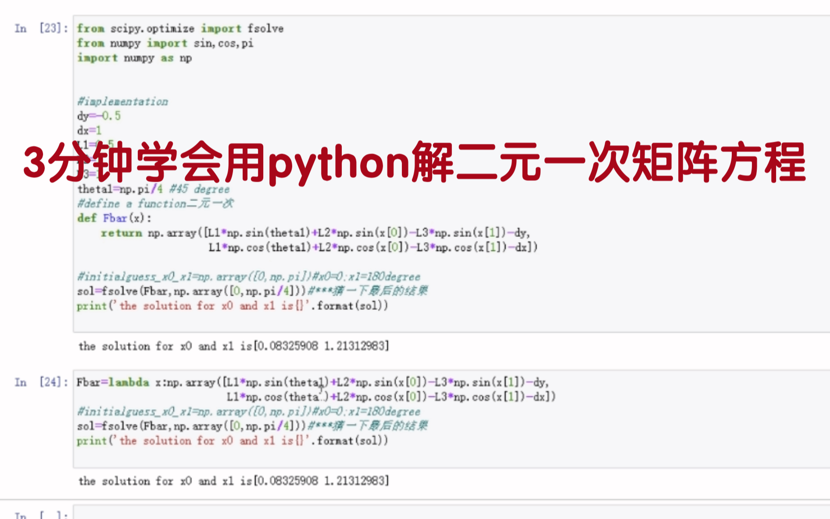
Task: Select cell 23 via its In [23] prompt
Action: [41, 29]
